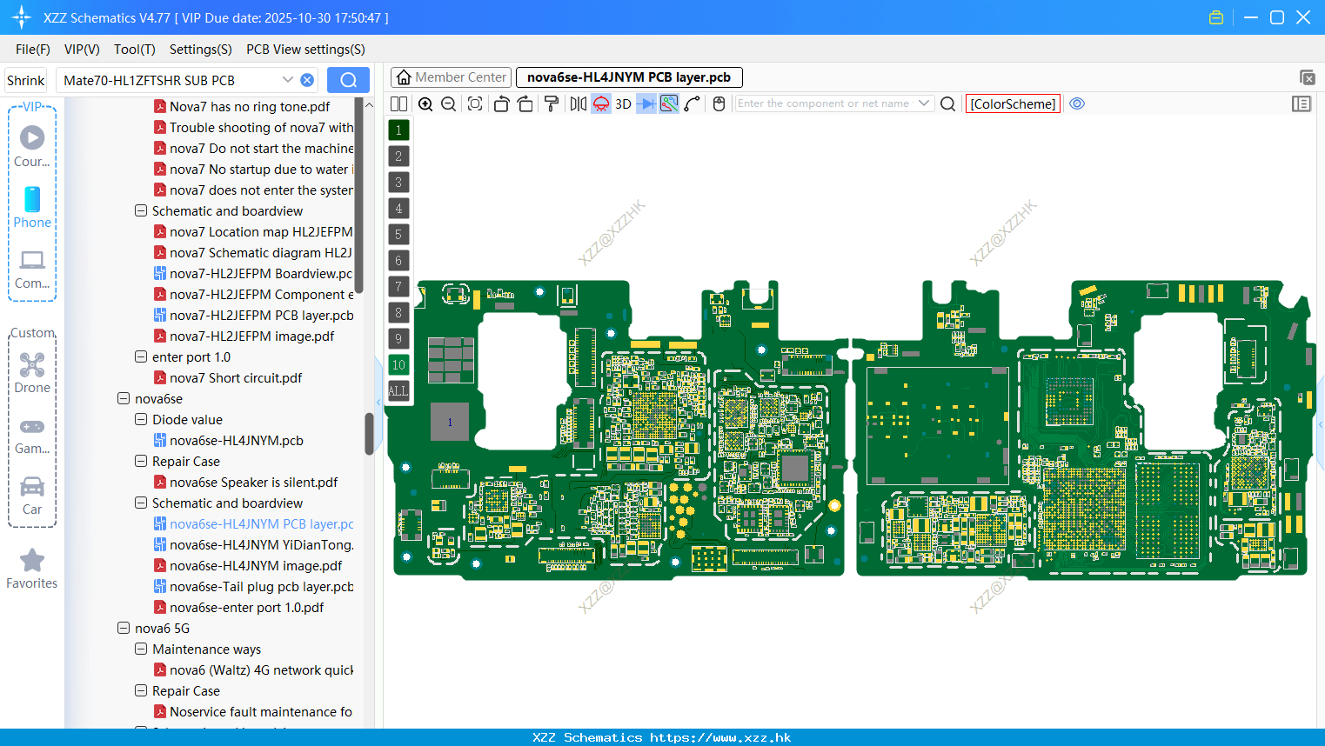The image size is (1325, 746).
Task: Clear the model search field
Action: pyautogui.click(x=307, y=80)
